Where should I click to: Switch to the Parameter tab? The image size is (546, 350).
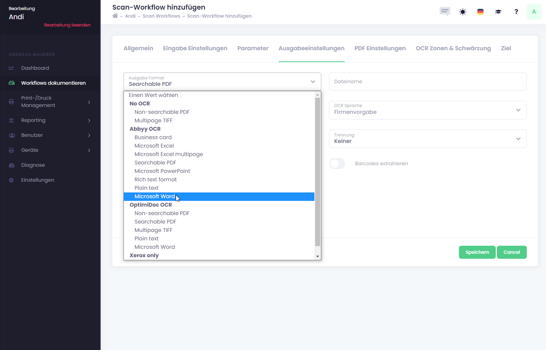pyautogui.click(x=253, y=48)
